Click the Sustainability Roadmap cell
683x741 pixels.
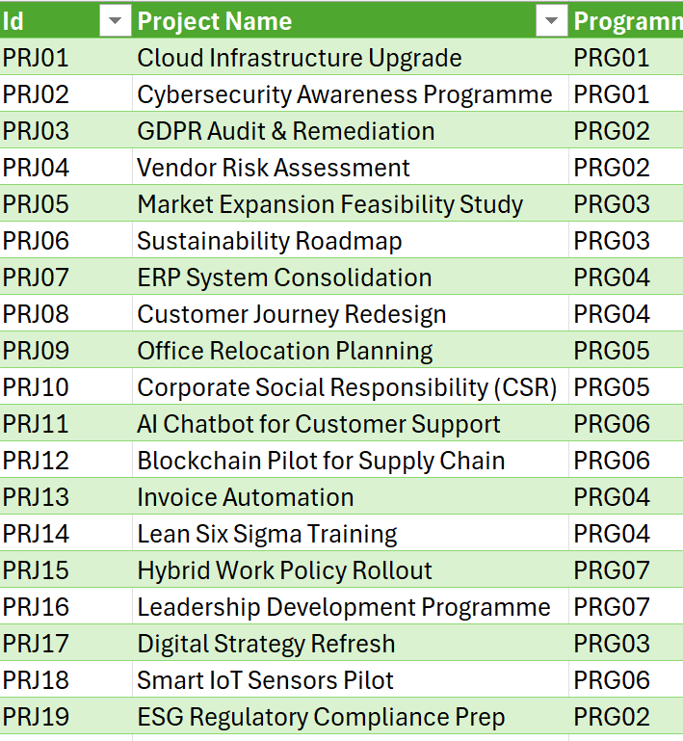pos(270,241)
